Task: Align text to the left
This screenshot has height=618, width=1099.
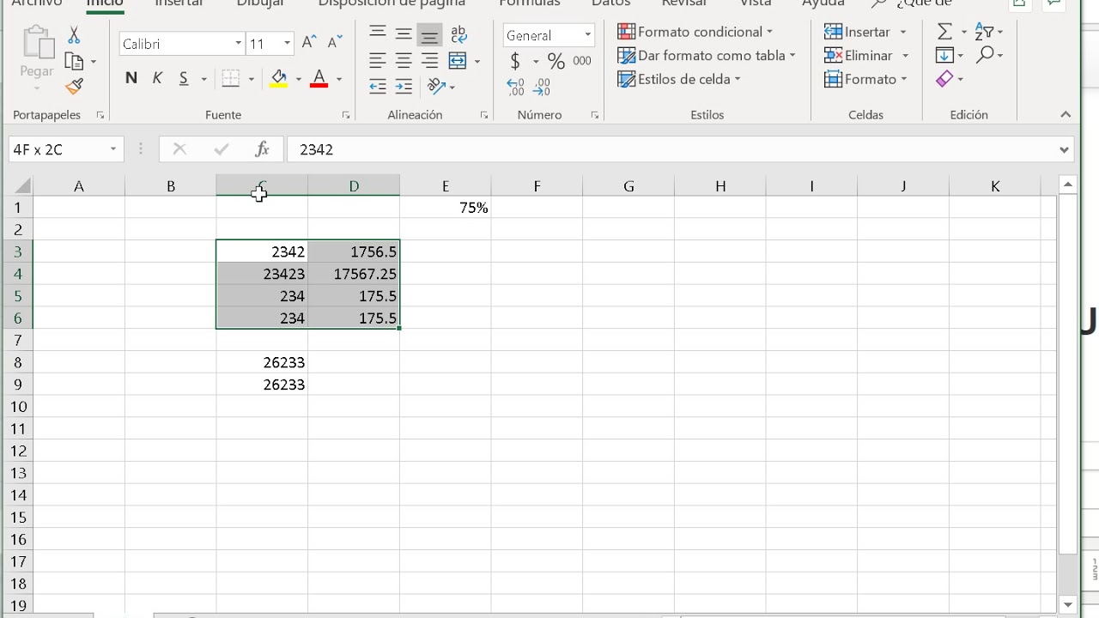Action: [x=378, y=61]
